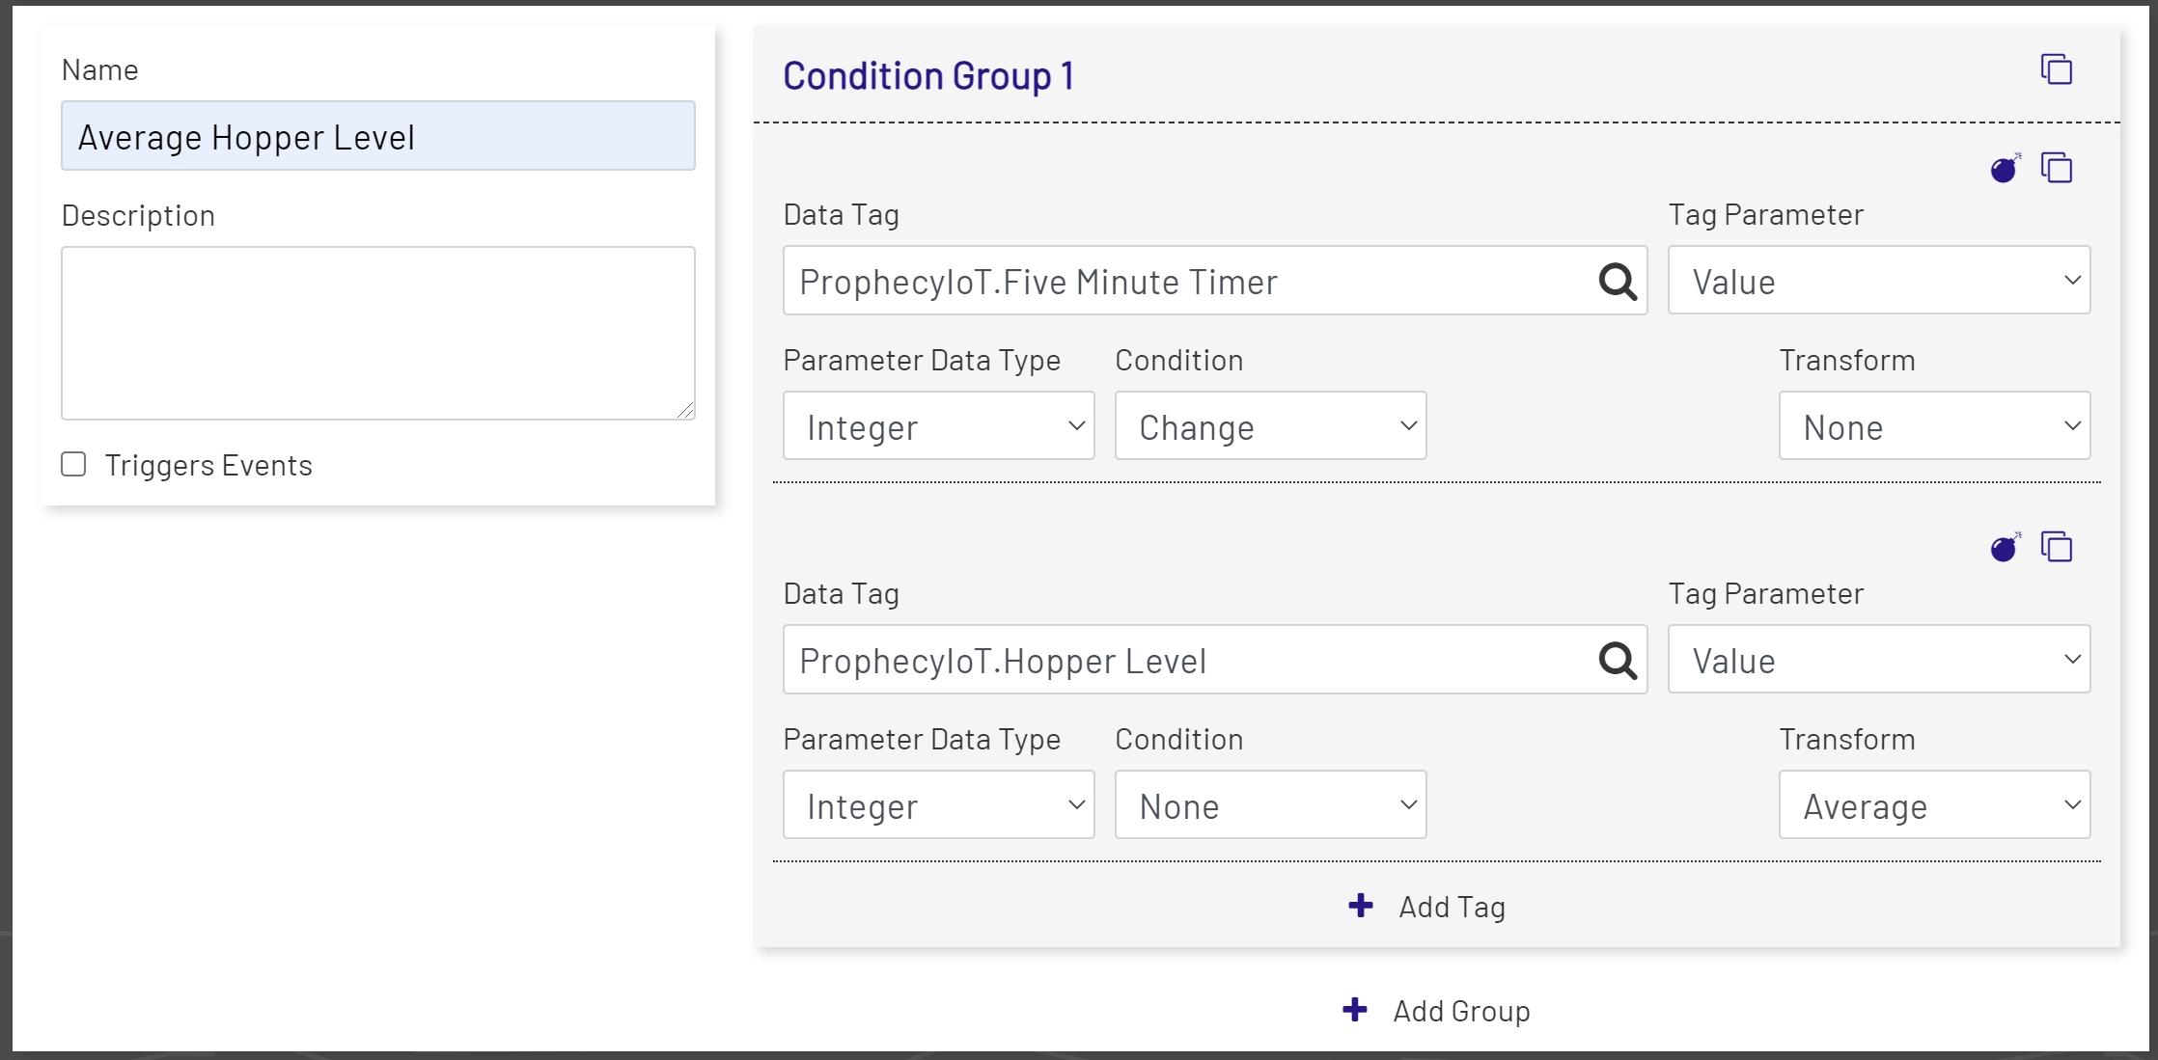Duplicate the Hopper Level condition row
The image size is (2158, 1060).
click(x=2057, y=547)
